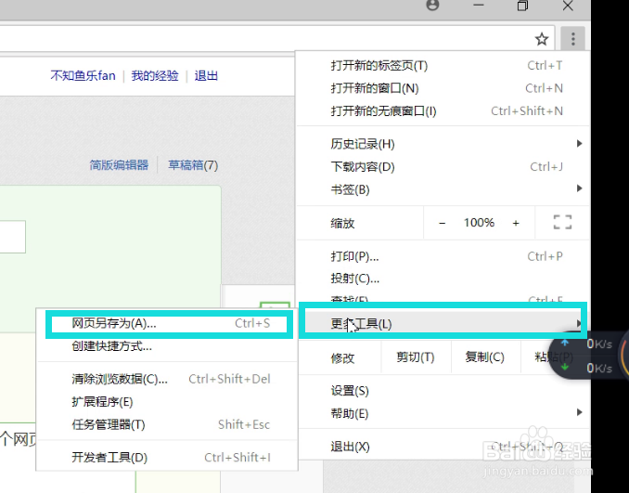Viewport: 629px width, 493px height.
Task: Open 任务管理器(T) task manager
Action: [x=167, y=424]
